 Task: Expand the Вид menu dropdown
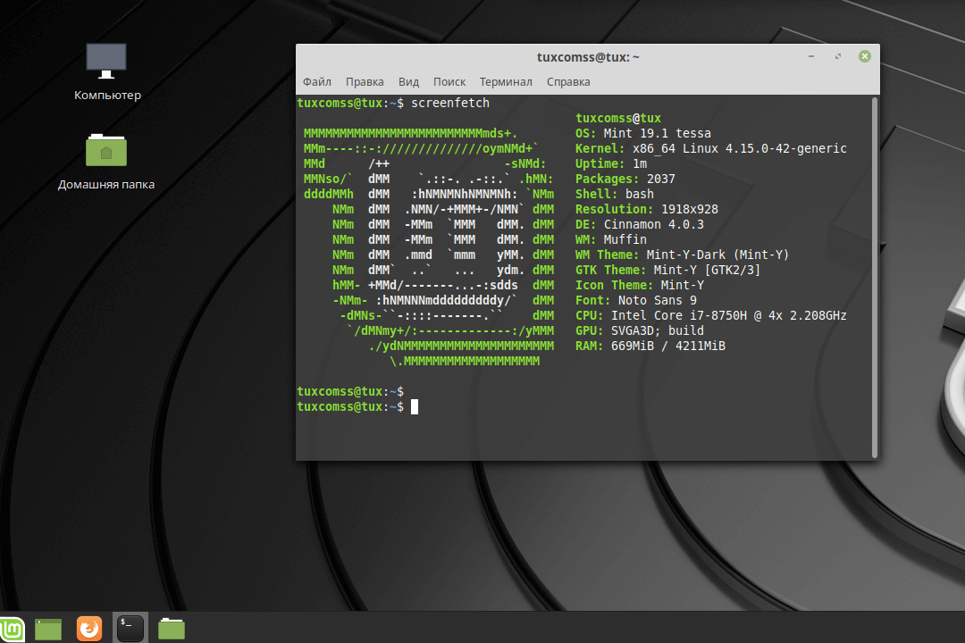pos(408,81)
